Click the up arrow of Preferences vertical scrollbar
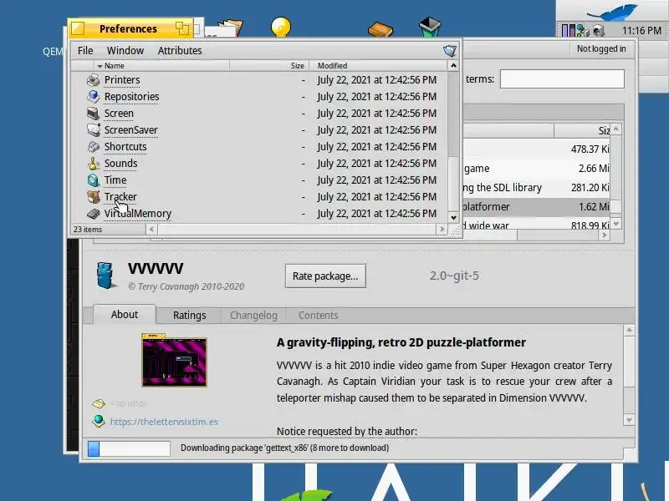This screenshot has height=501, width=669. click(453, 66)
